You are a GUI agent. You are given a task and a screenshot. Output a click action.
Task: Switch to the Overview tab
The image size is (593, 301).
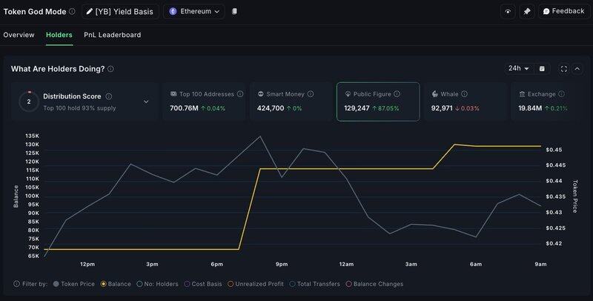tap(19, 35)
